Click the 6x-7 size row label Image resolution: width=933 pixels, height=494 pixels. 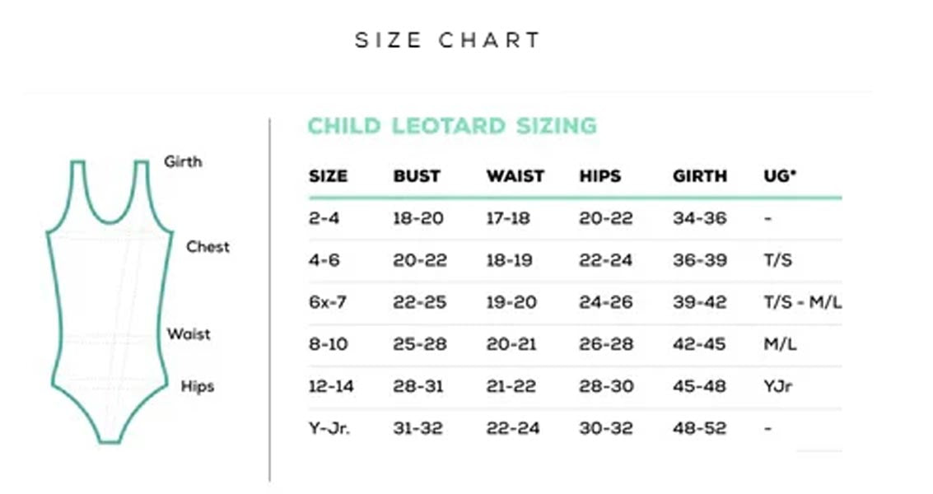328,302
